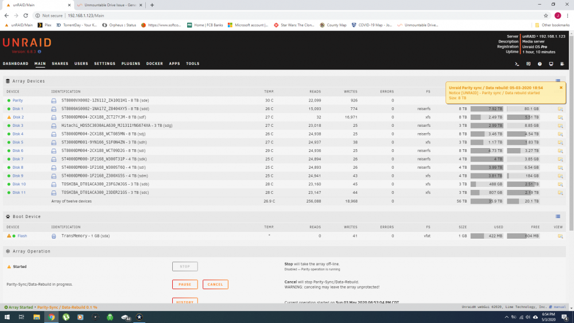Open the DOCKER menu
This screenshot has width=574, height=323.
(x=154, y=64)
